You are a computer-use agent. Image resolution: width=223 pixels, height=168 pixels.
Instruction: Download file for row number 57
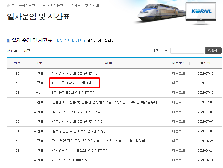point(179,102)
